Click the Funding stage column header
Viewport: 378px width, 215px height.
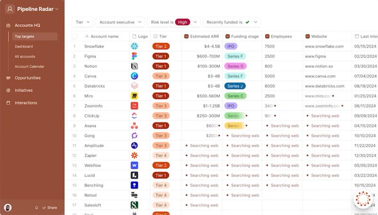(242, 36)
